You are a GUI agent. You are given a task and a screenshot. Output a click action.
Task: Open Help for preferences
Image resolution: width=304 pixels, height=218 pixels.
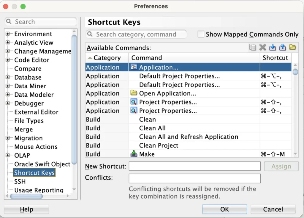[26, 209]
